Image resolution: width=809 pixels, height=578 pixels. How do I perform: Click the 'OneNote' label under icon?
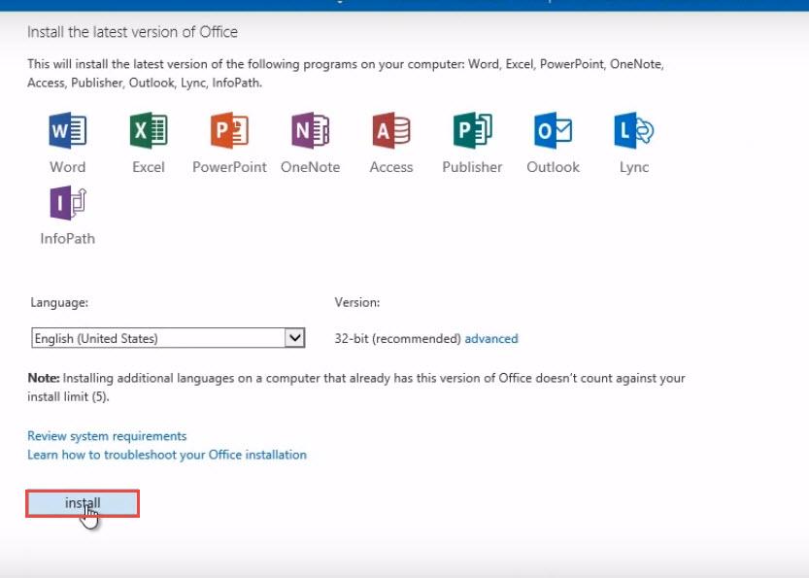point(311,167)
